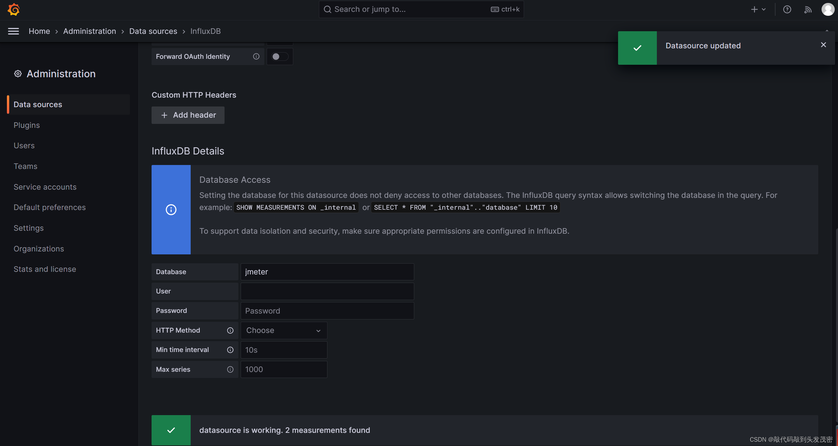Click the Max series info icon
838x446 pixels.
point(230,369)
